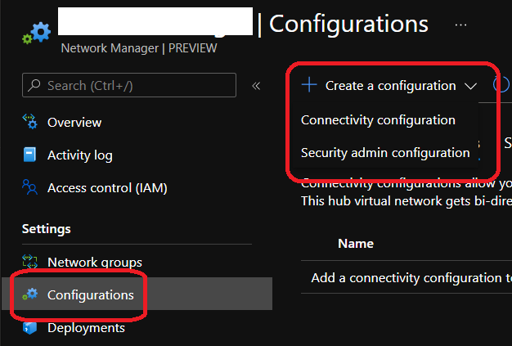Click the Overview icon in sidebar
This screenshot has width=512, height=346.
pyautogui.click(x=30, y=123)
